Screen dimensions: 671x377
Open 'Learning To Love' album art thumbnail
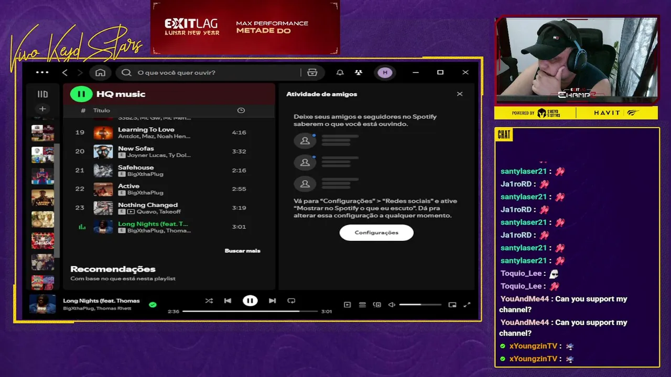pos(103,132)
